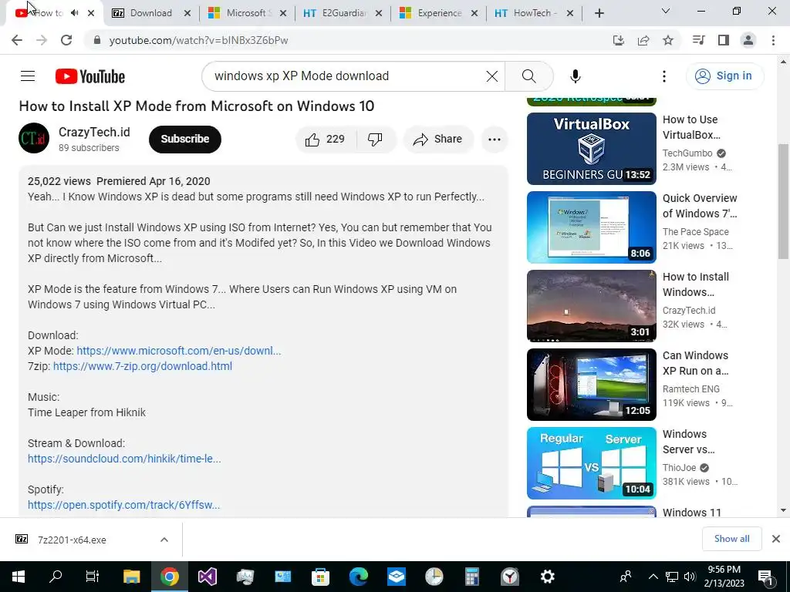Open the 7-zip.org download link
The height and width of the screenshot is (592, 790).
pyautogui.click(x=143, y=366)
